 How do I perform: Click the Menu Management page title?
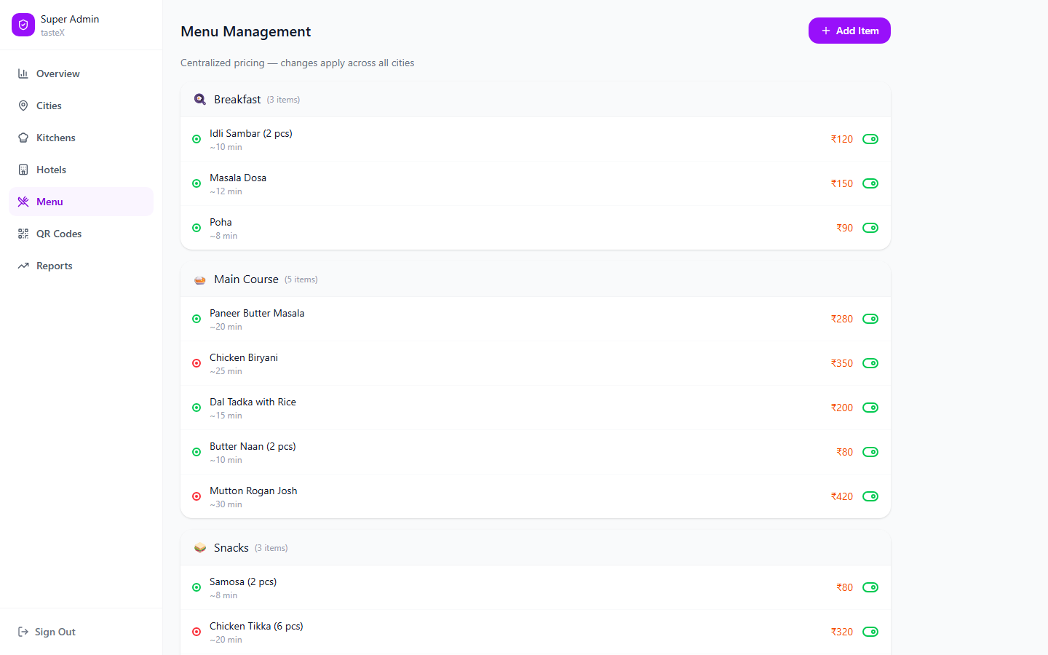click(246, 31)
